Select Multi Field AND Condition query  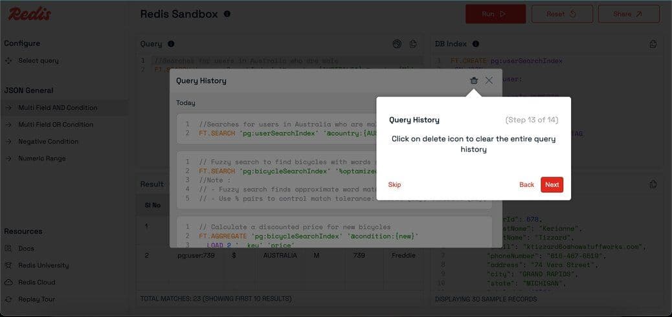pos(58,108)
